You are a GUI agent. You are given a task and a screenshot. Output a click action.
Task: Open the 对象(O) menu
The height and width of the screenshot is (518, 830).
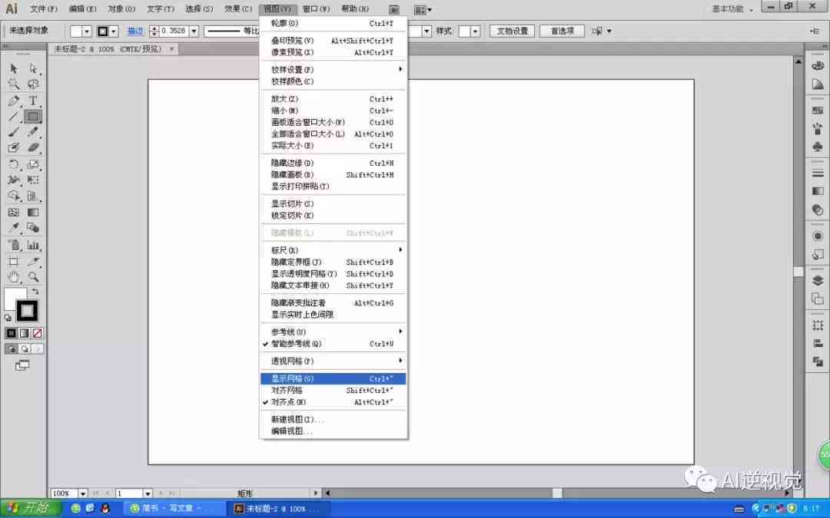coord(121,9)
